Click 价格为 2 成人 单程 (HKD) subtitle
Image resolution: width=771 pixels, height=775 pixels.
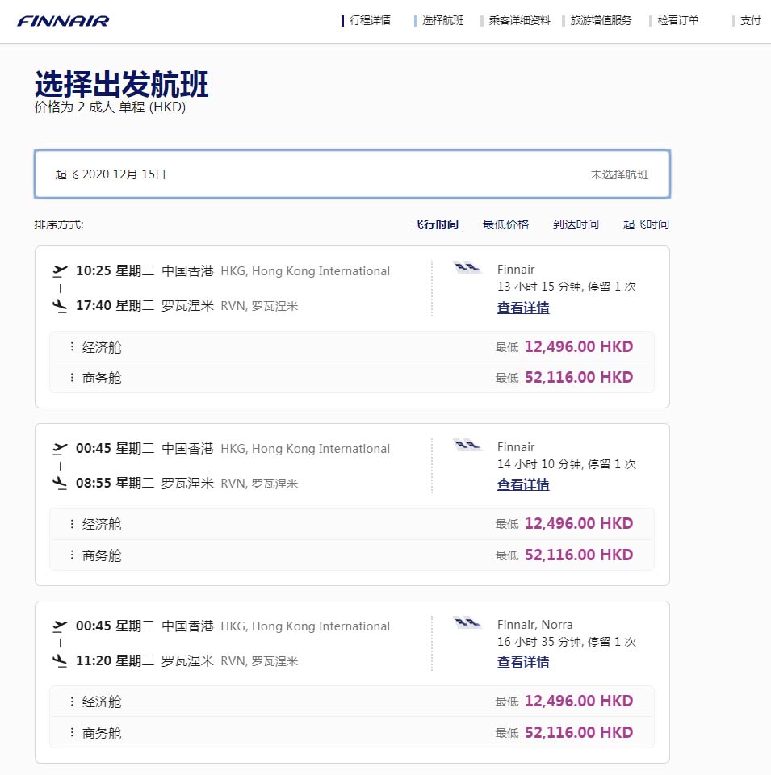(110, 107)
